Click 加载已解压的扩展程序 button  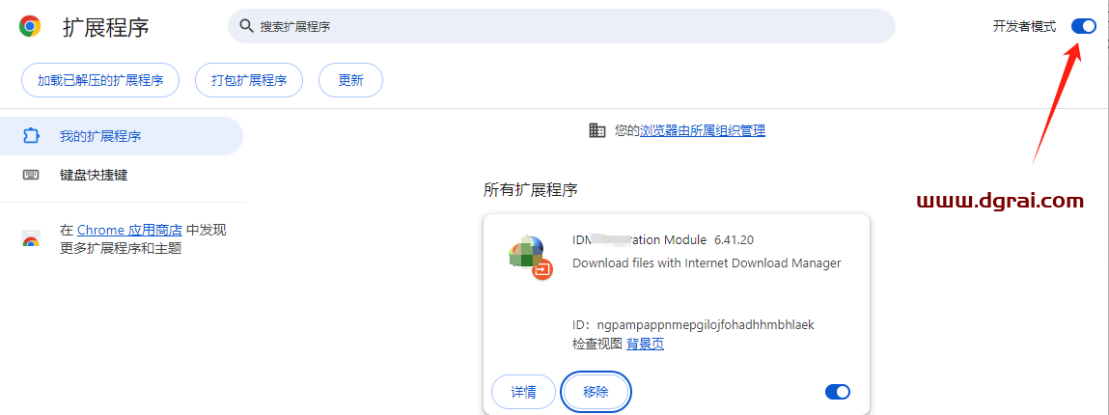[x=99, y=80]
